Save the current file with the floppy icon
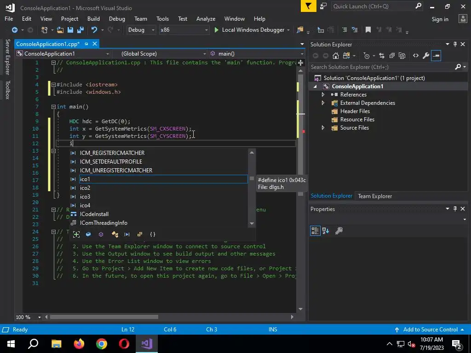 (x=70, y=30)
